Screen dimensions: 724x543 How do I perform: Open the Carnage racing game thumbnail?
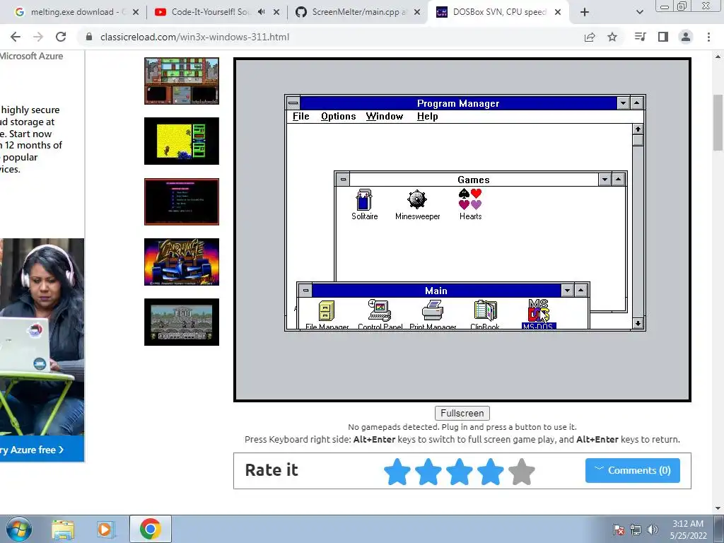(x=182, y=262)
